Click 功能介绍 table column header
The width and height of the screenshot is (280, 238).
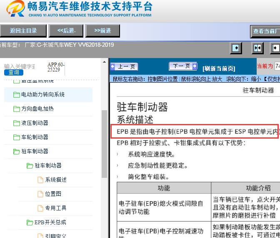[258, 188]
